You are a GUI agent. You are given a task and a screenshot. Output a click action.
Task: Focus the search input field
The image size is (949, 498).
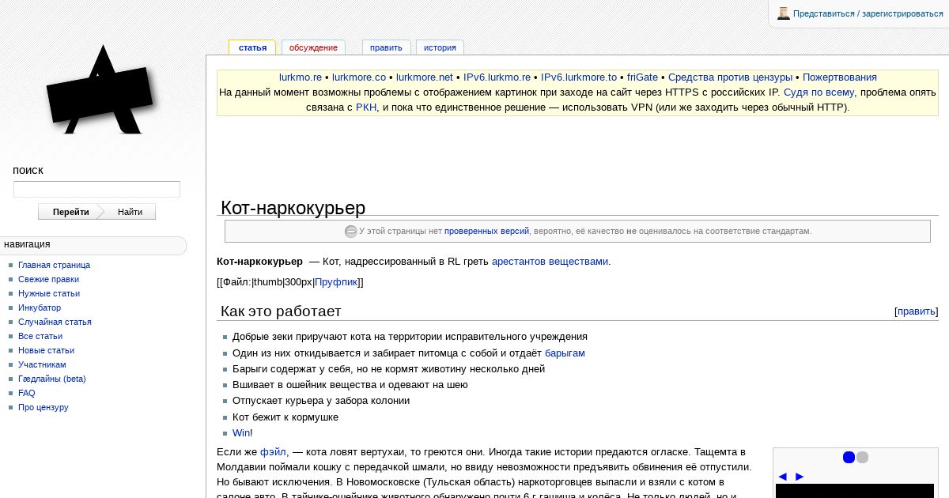pos(96,189)
